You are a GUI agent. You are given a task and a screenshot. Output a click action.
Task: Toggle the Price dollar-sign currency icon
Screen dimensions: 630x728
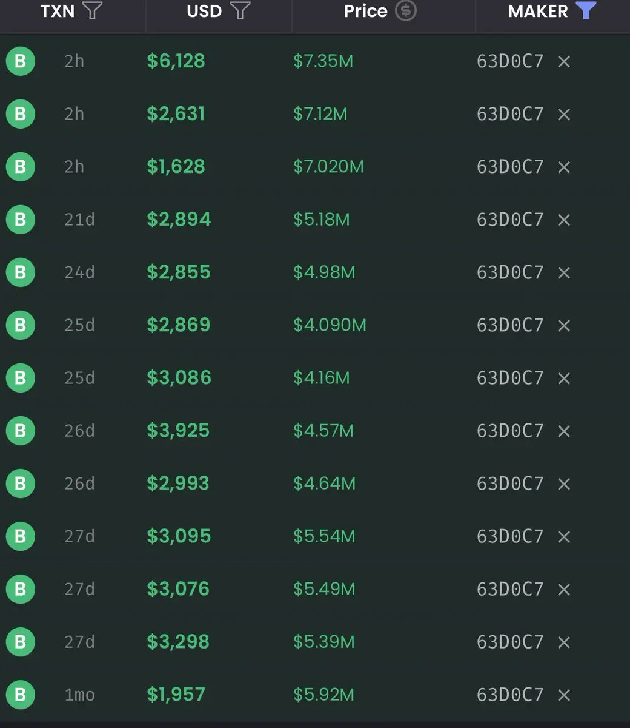[x=406, y=11]
